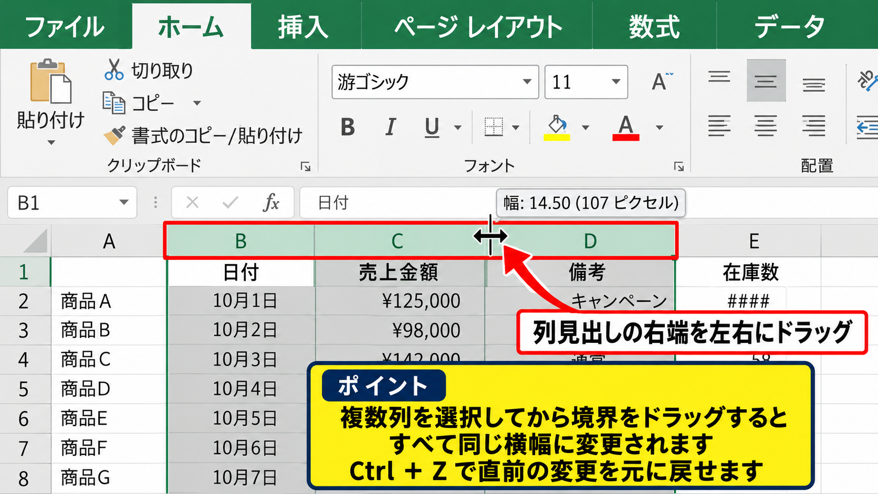Open borders dropdown arrow
878x494 pixels.
point(516,127)
